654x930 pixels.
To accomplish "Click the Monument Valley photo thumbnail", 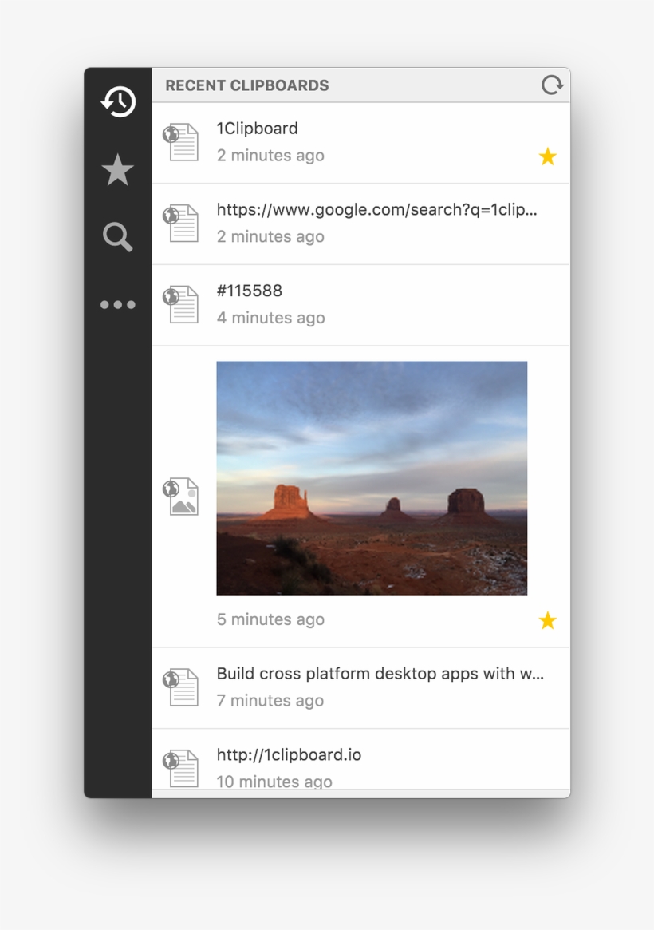I will [x=372, y=477].
